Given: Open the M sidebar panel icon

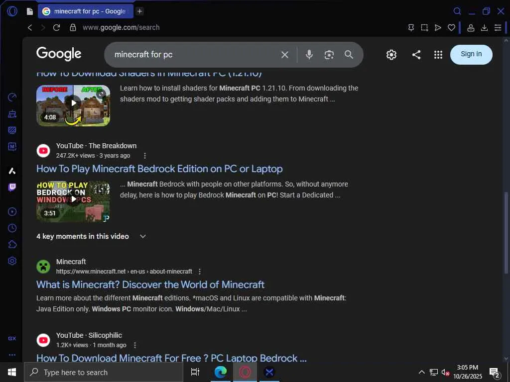Looking at the screenshot, I should click(x=12, y=147).
